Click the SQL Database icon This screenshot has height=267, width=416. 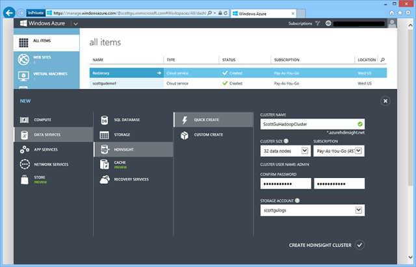104,120
